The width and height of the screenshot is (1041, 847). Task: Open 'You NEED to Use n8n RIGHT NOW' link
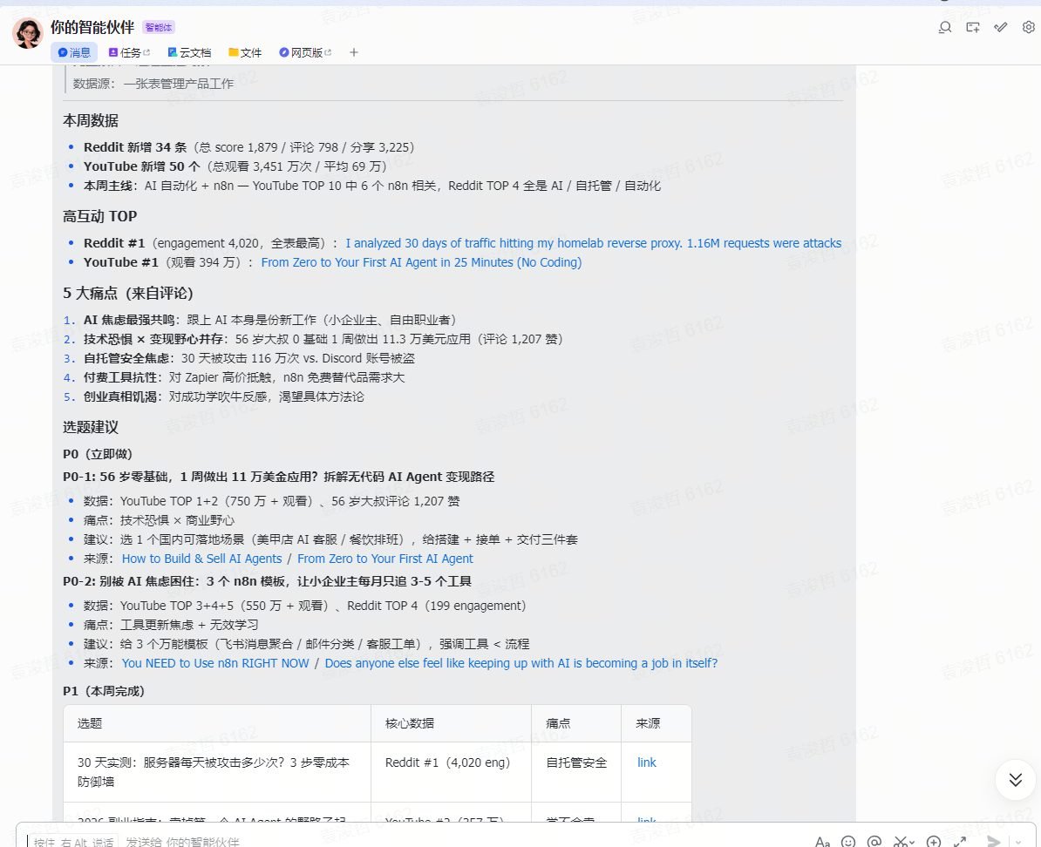[215, 663]
